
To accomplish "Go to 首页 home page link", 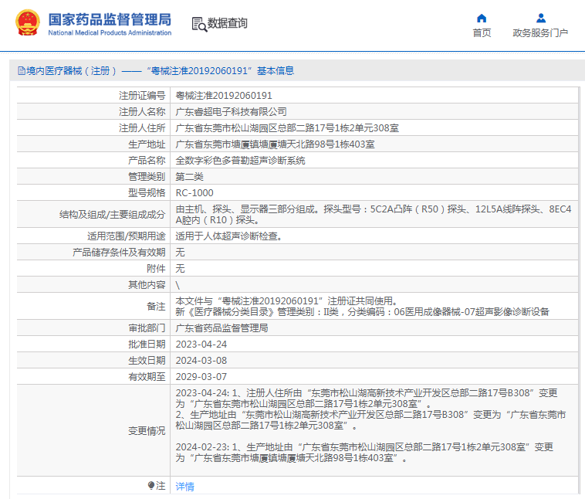I will 482,33.
